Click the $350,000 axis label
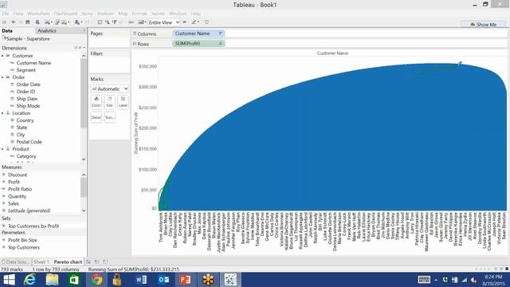Viewport: 510px width, 287px height. (147, 66)
